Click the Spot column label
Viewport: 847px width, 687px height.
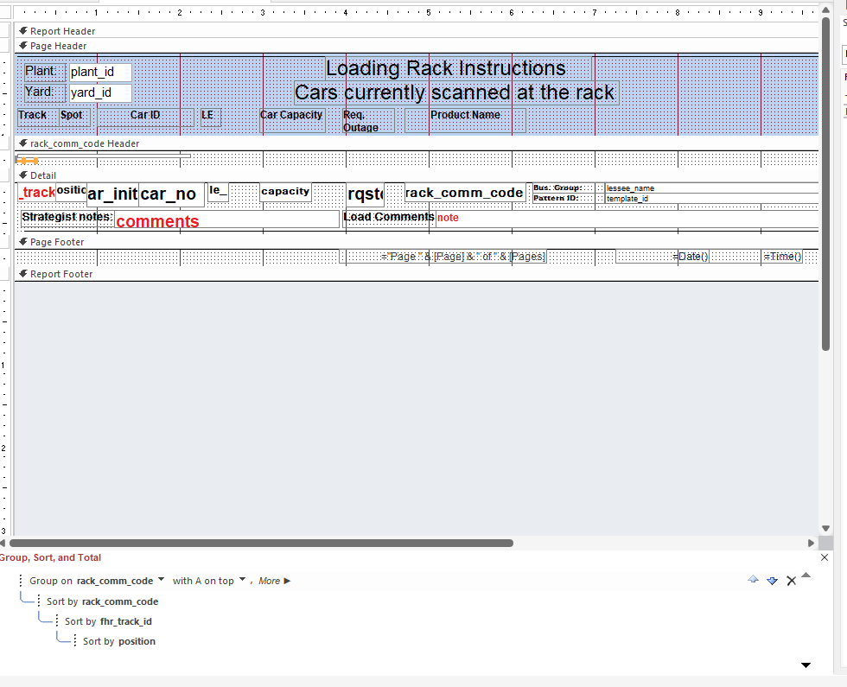point(74,116)
